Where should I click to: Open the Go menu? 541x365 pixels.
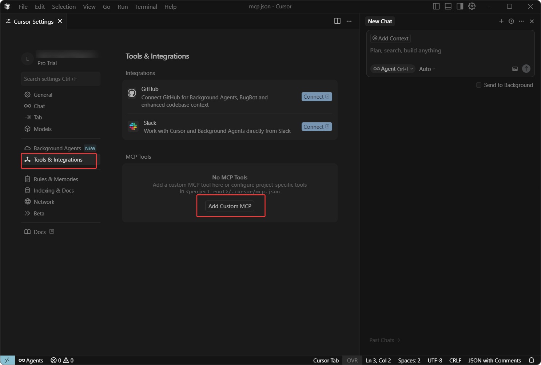107,7
